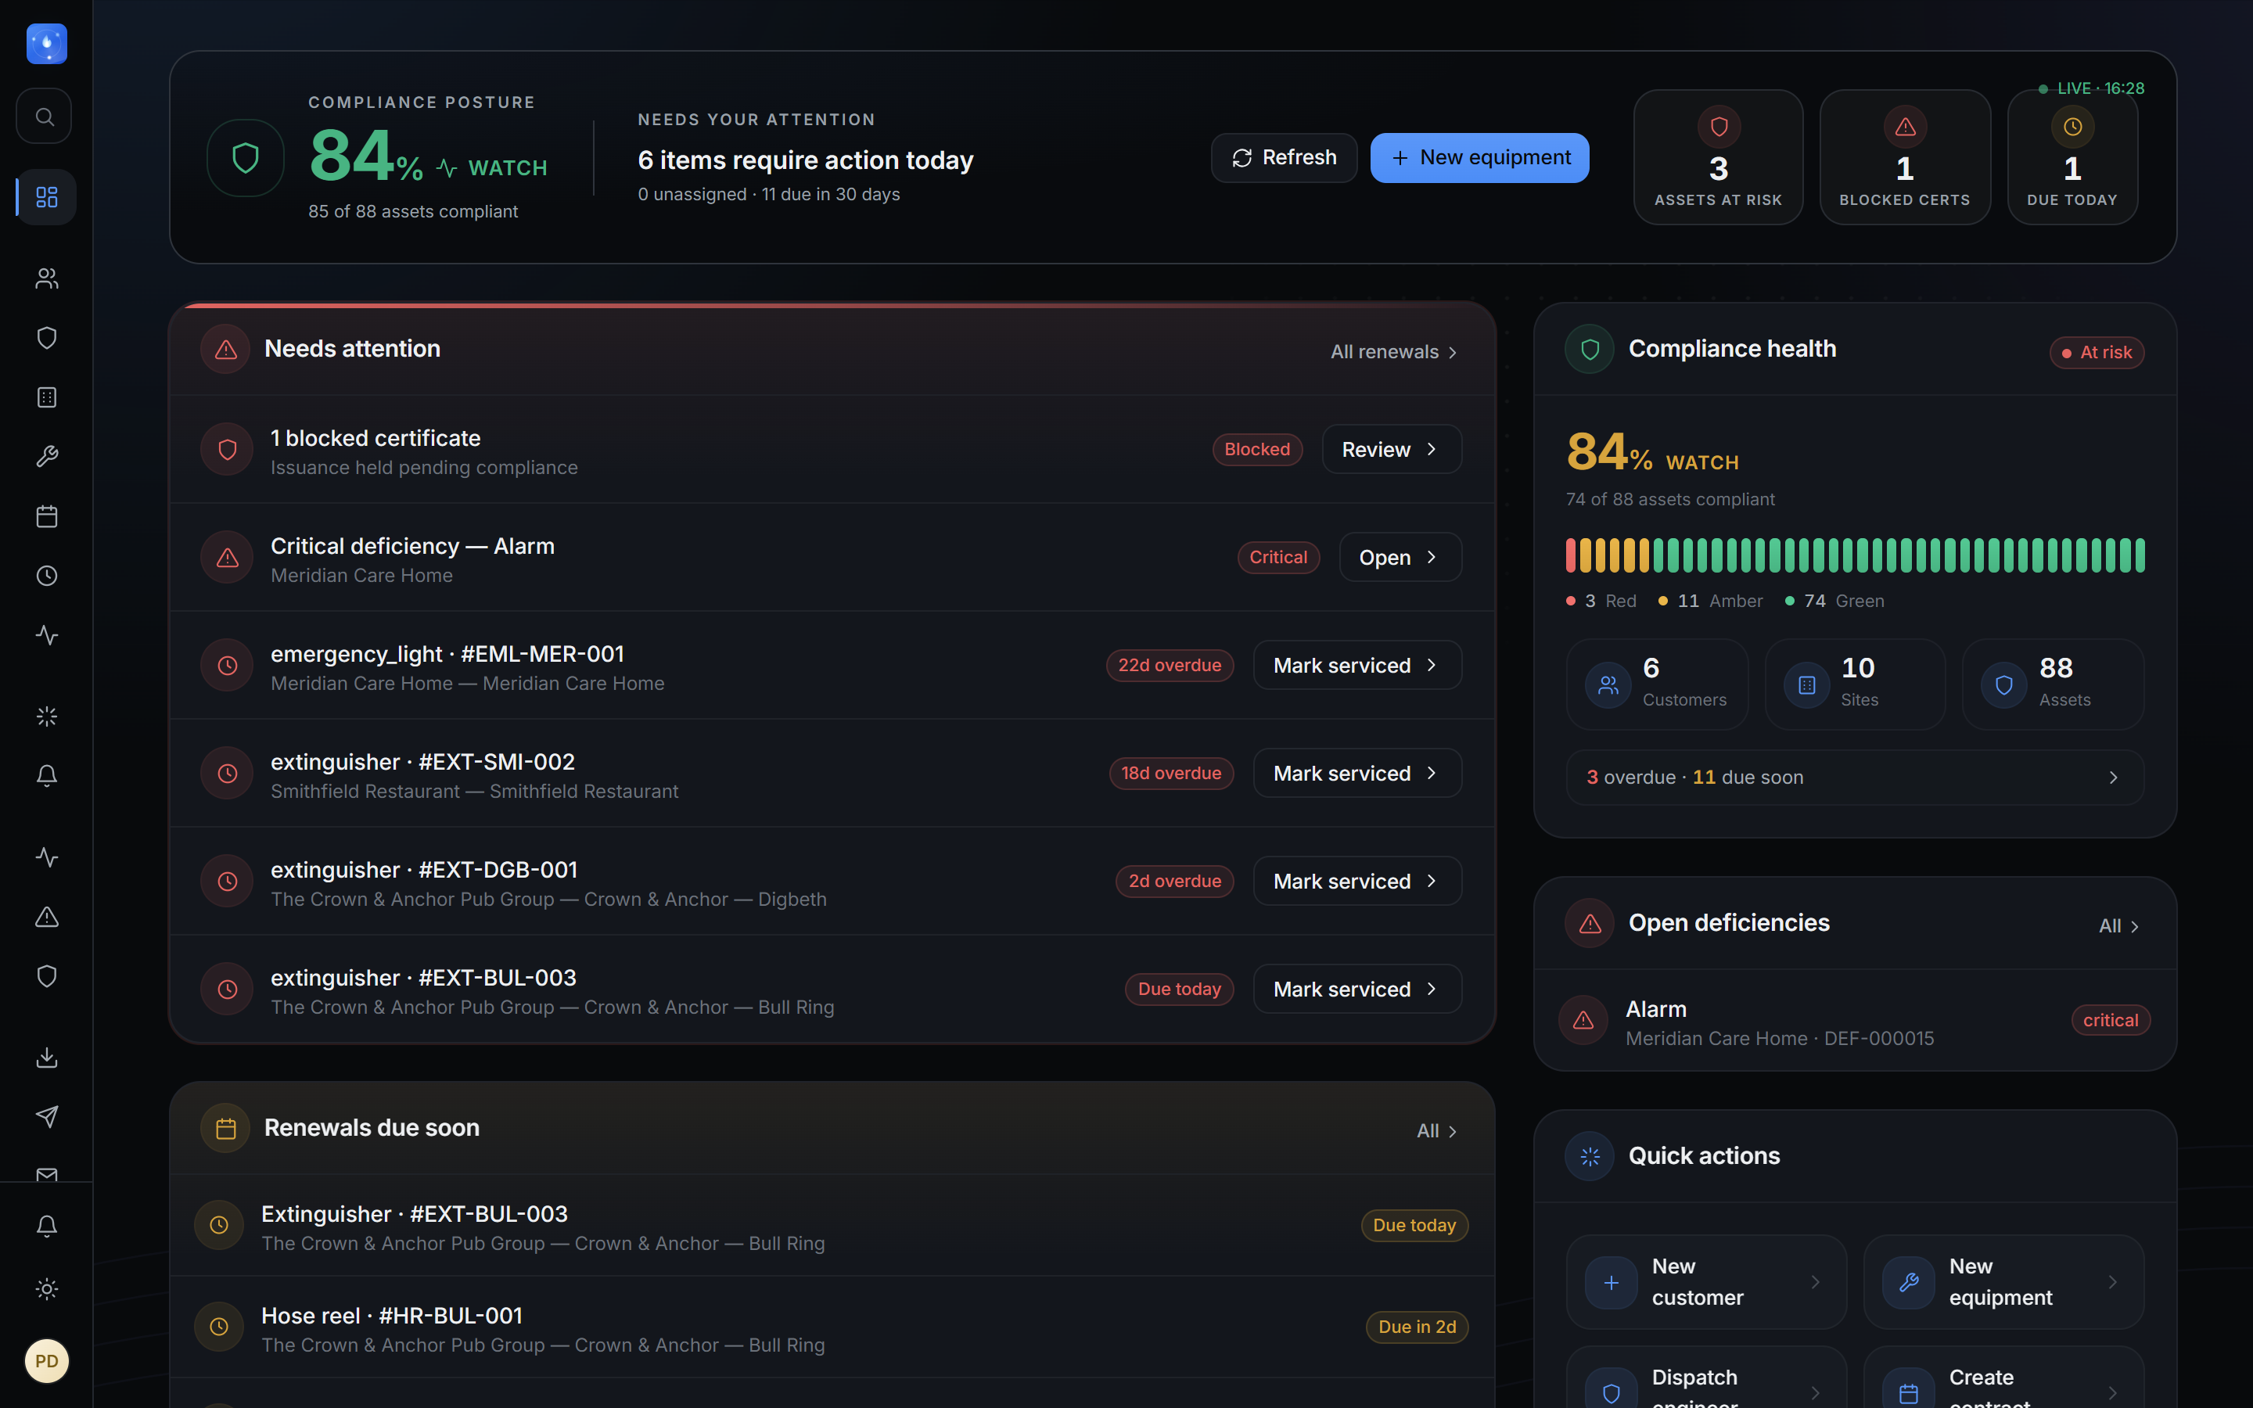Click the critical tag on the Alarm deficiency
Viewport: 2253px width, 1408px height.
click(x=2111, y=1021)
